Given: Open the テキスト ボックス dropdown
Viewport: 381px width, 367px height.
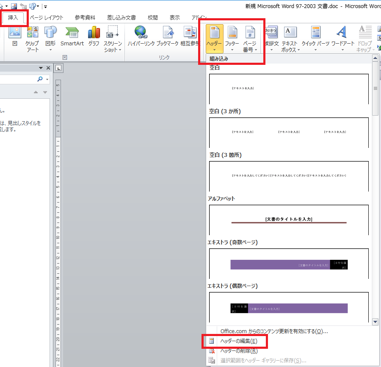Looking at the screenshot, I should pyautogui.click(x=290, y=39).
